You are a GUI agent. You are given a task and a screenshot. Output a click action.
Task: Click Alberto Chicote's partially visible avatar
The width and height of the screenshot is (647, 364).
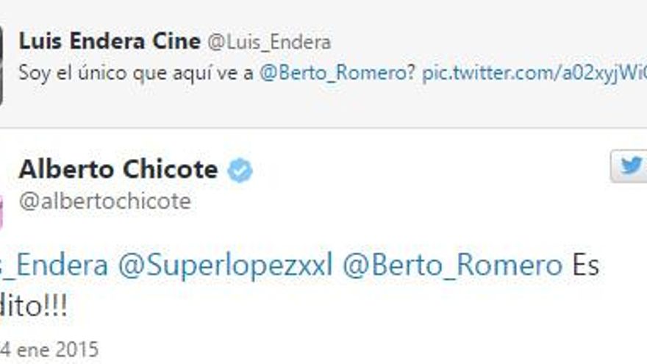1,210
